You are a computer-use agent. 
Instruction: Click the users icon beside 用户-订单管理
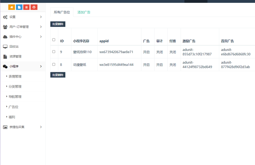coord(5,27)
